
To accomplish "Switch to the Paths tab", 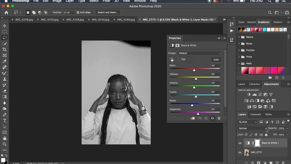I will [x=268, y=114].
